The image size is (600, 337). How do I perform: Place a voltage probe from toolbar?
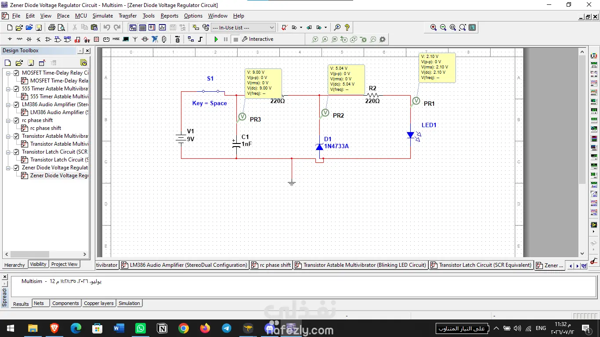click(x=315, y=39)
